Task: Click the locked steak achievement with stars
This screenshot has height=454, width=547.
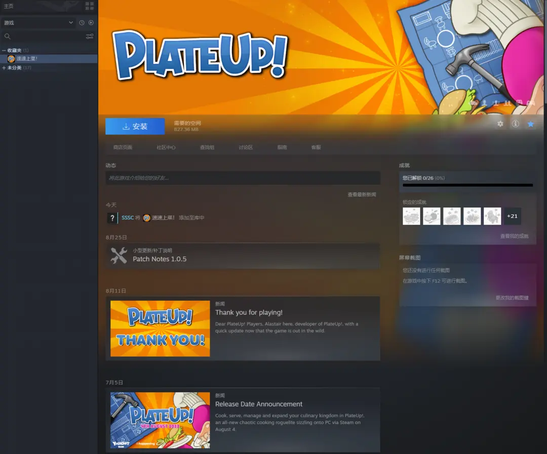Action: tap(452, 216)
